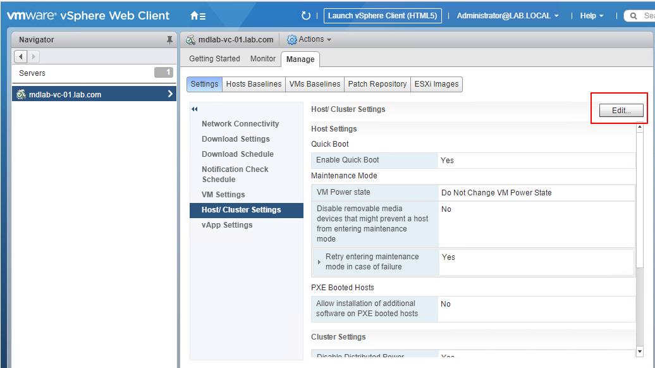Open Hosts Baselines sub-tab

coord(254,84)
